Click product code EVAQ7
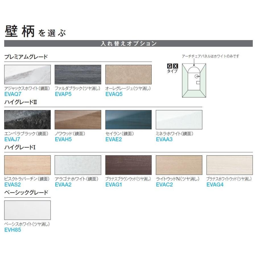Viewport: 256px width, 256px height. [x=13, y=94]
